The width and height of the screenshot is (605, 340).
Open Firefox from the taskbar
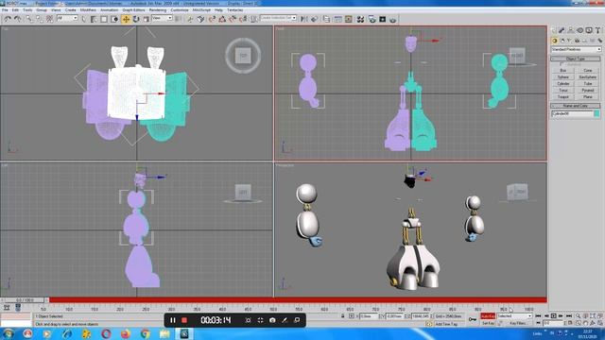click(x=126, y=333)
